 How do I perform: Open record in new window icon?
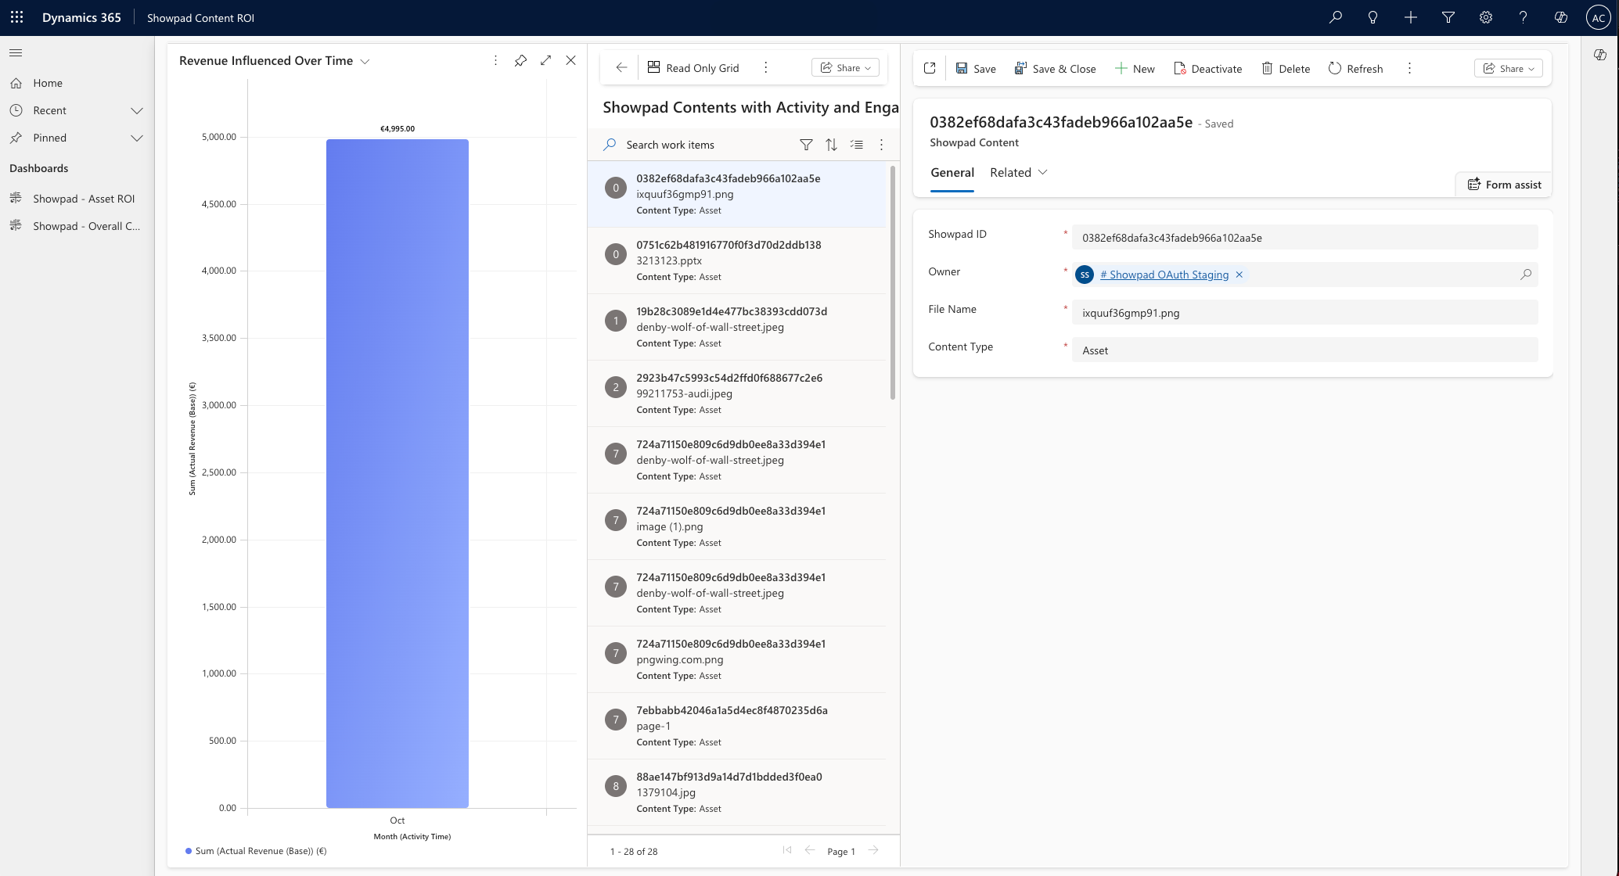click(930, 69)
